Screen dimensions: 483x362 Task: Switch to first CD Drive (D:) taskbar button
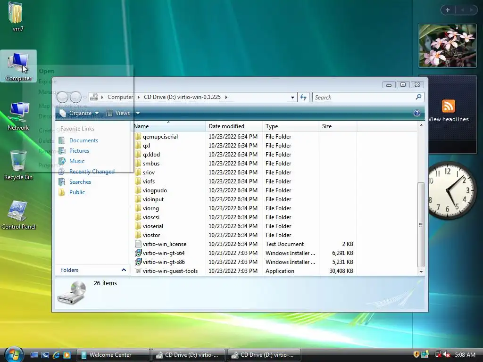189,355
